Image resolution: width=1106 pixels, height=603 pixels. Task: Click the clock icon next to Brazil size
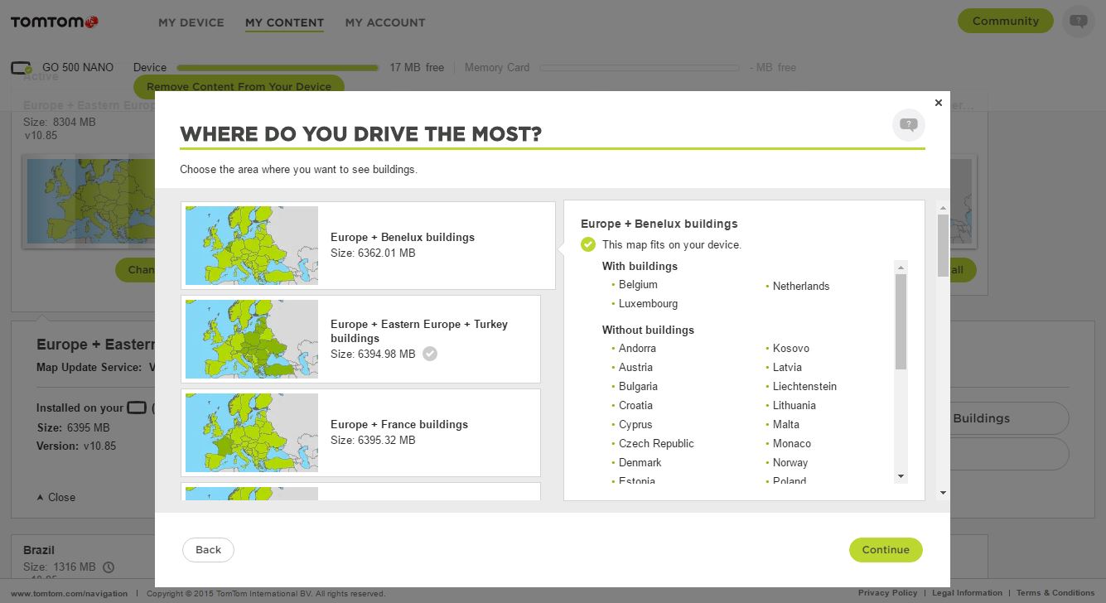pos(108,567)
